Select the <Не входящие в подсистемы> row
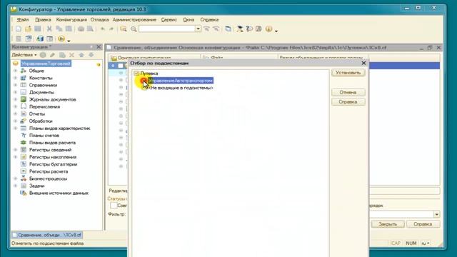 [181, 88]
